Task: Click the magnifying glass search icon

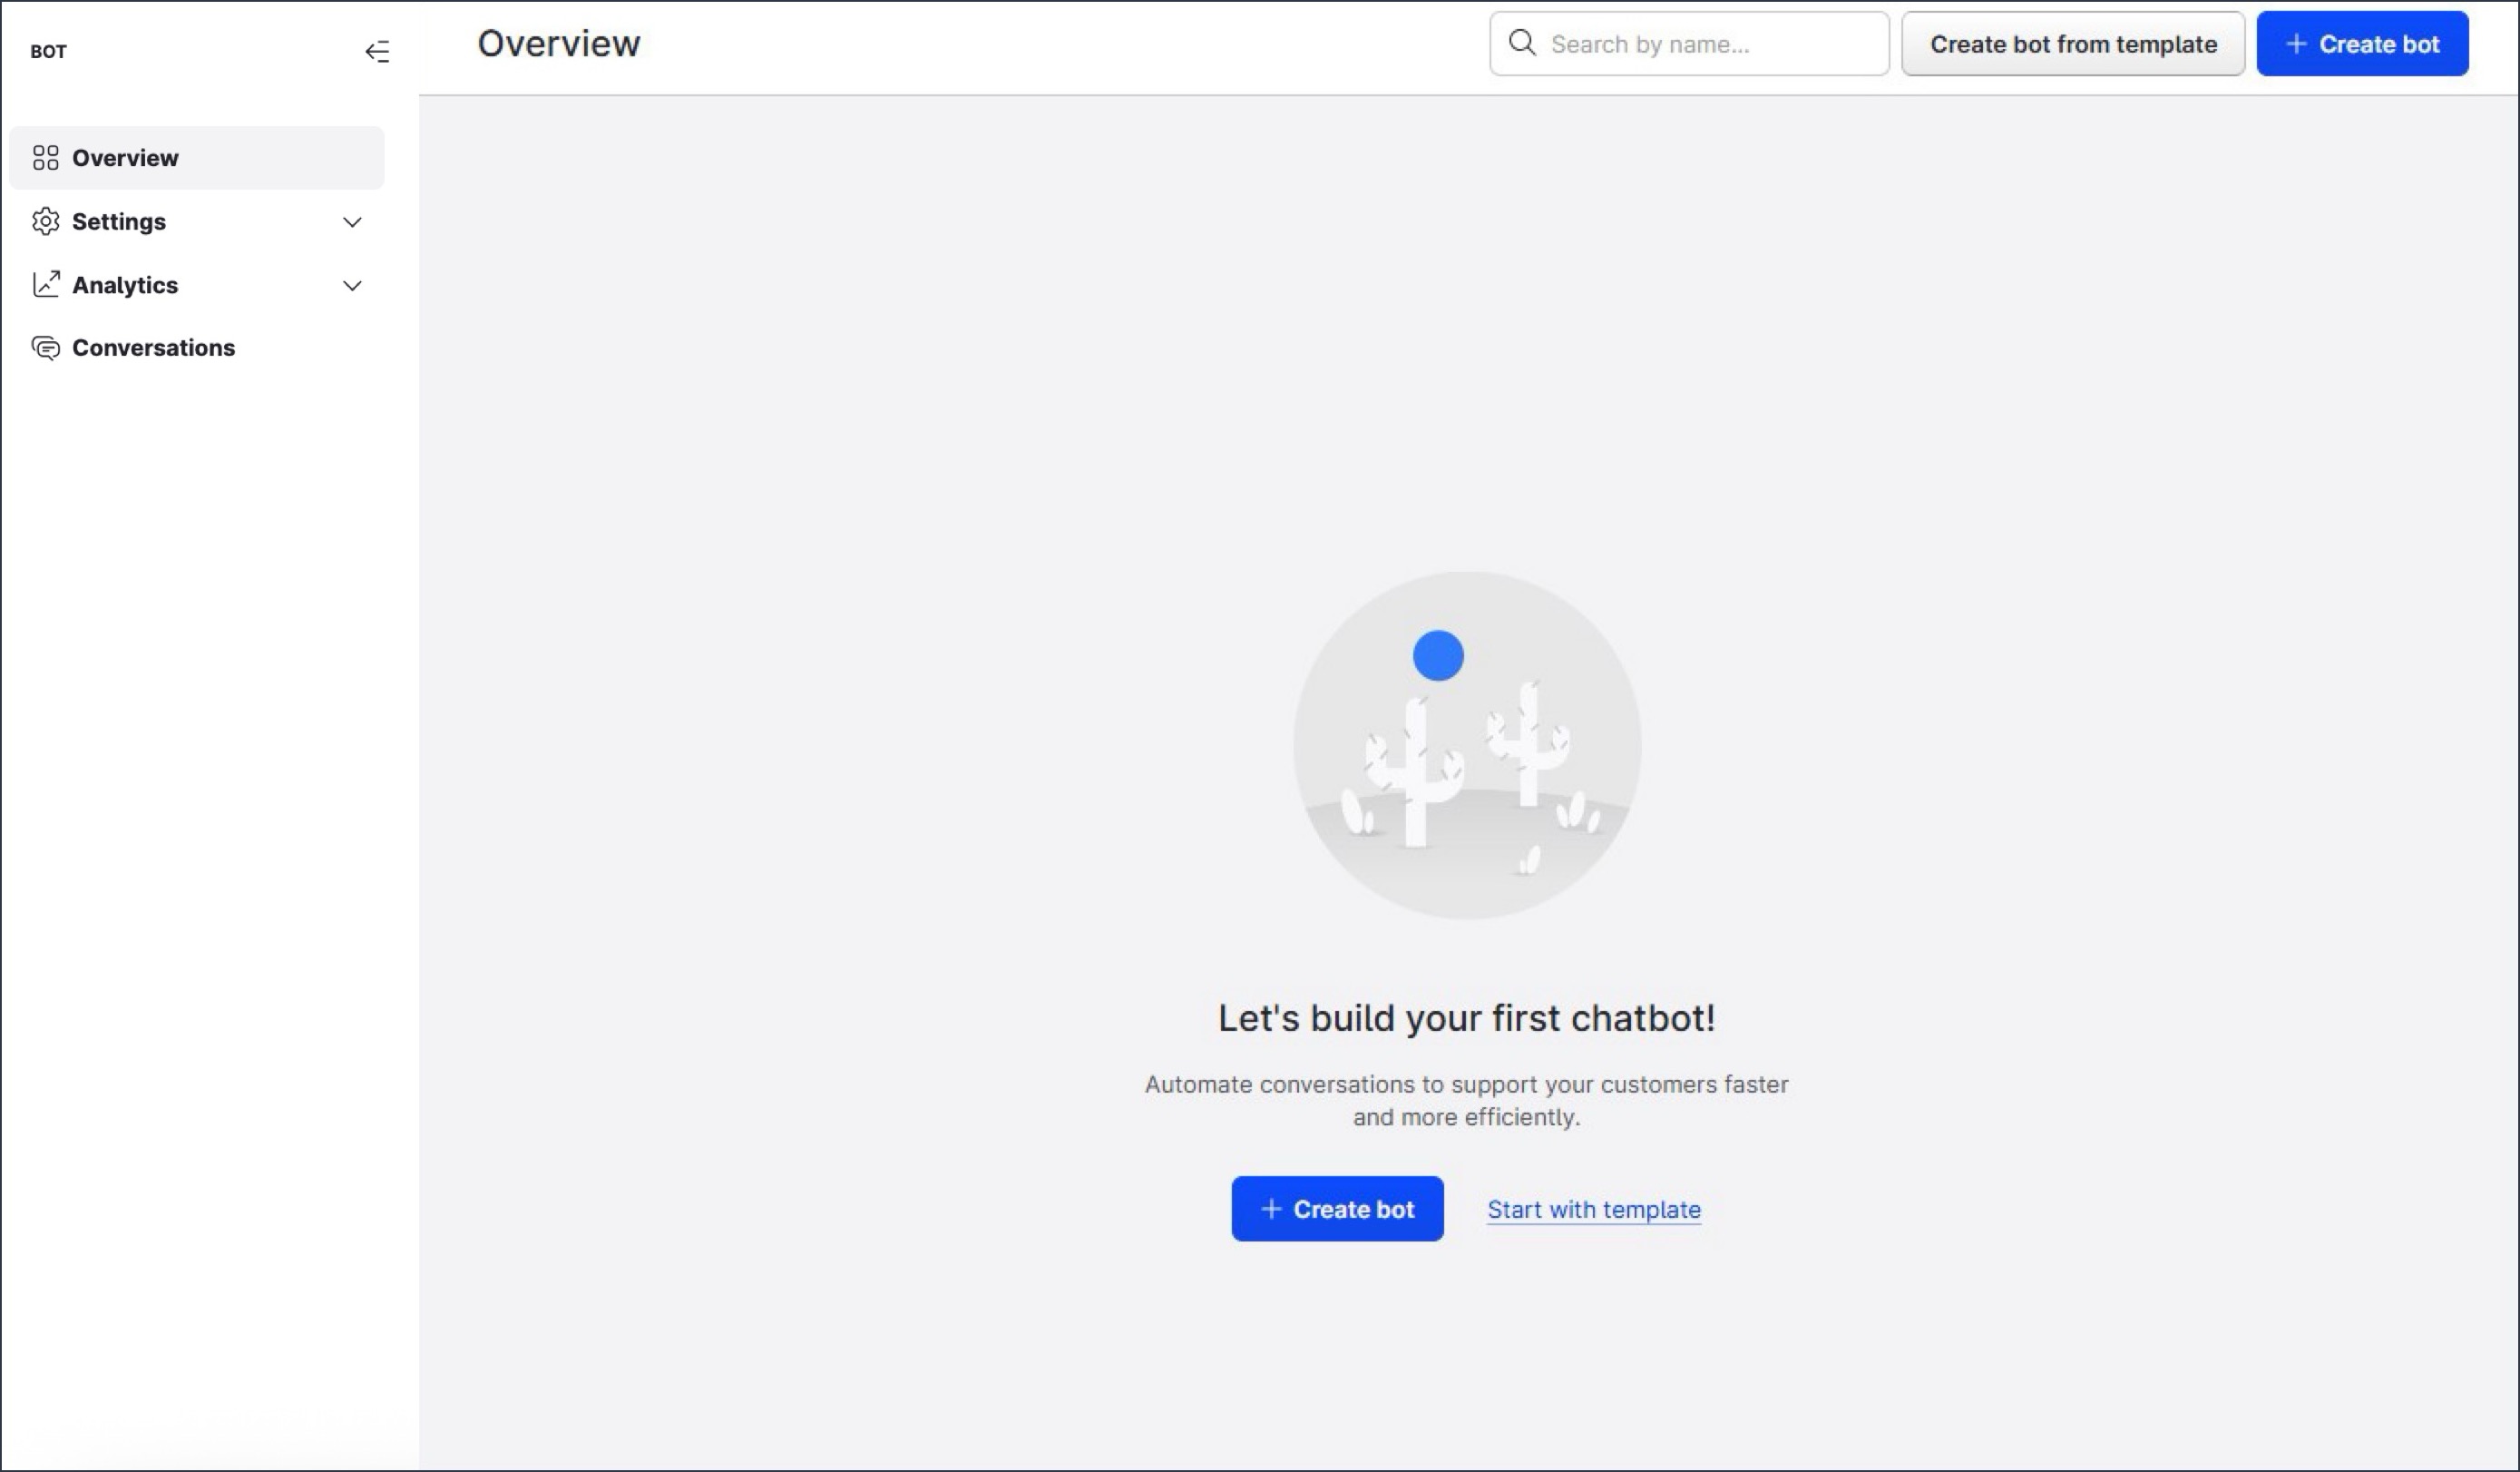Action: click(1522, 43)
